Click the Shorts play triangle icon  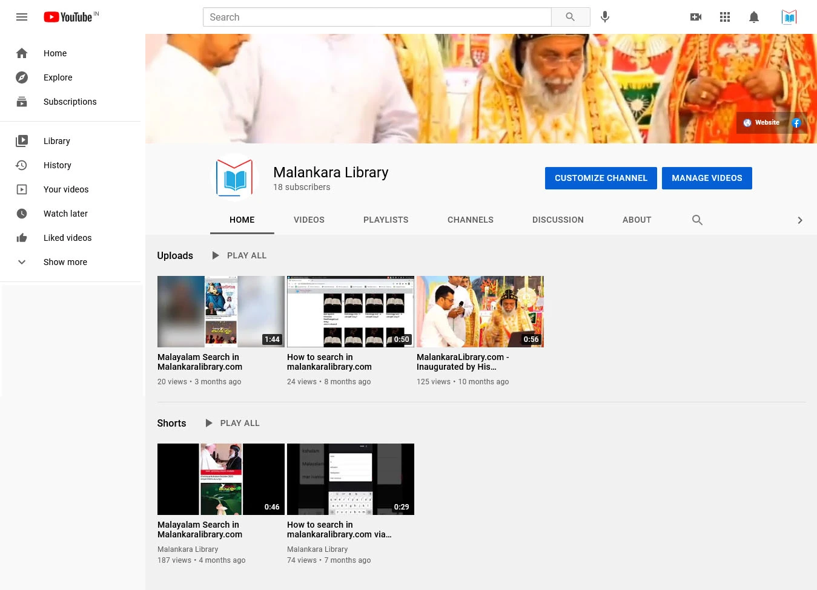tap(208, 423)
